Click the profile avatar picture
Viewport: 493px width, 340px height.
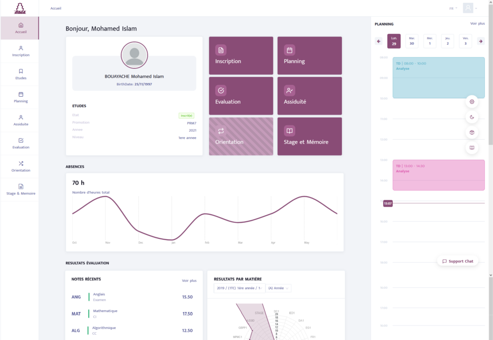[134, 55]
